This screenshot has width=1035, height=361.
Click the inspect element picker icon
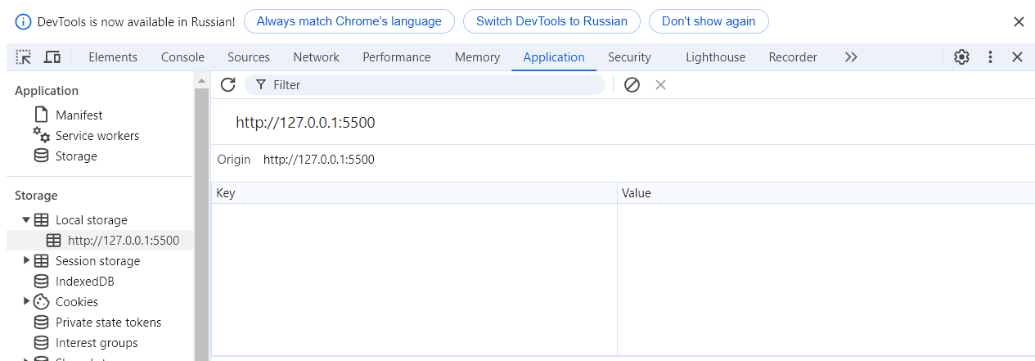(x=24, y=57)
